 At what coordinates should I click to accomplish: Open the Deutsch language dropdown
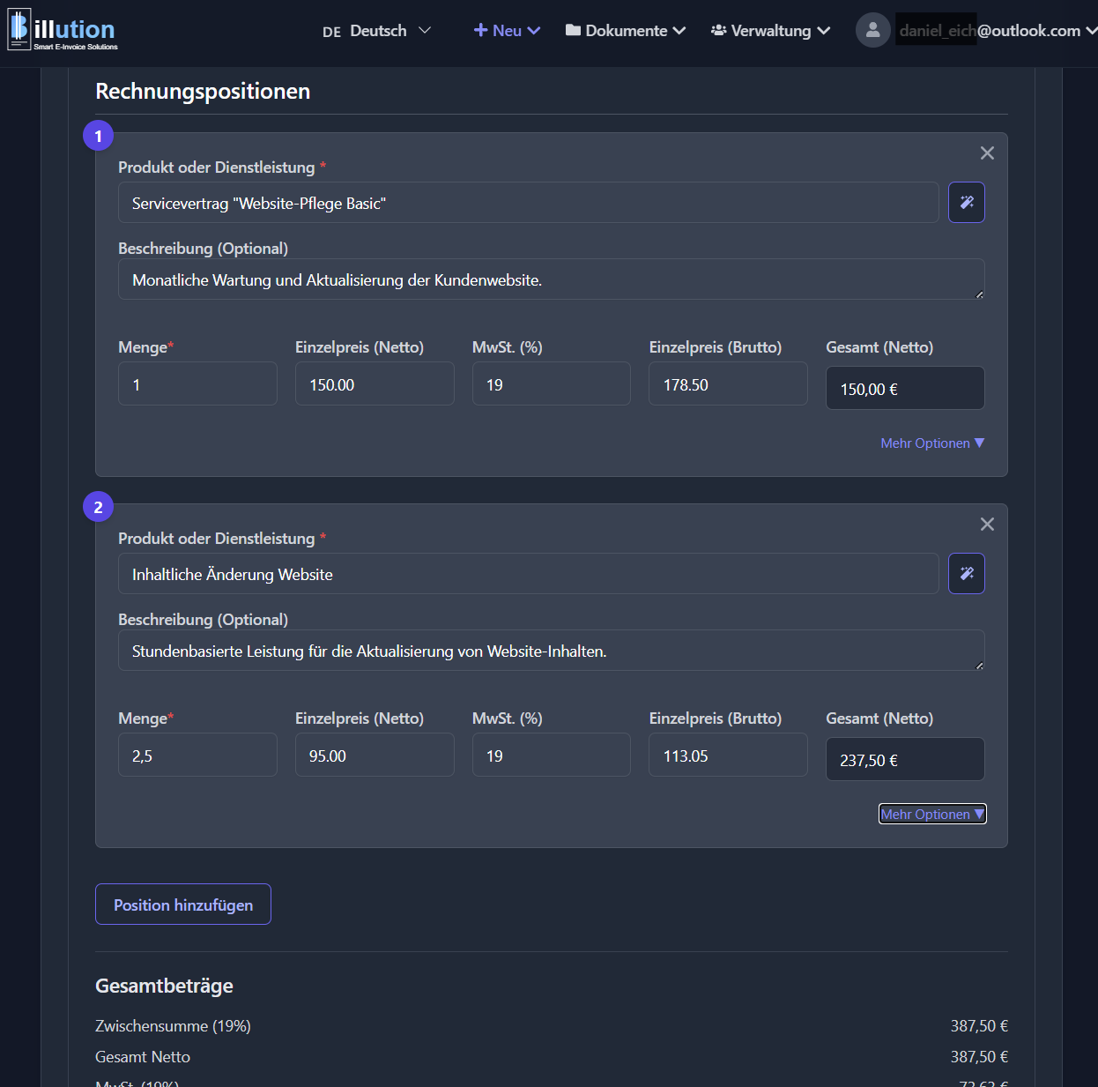[376, 31]
